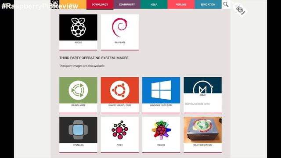Screen dimensions: 281x158
Task: Open the Raspbian Debian swirl tile
Action: point(120,27)
